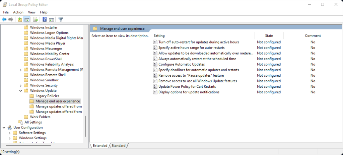Open the File menu

[6, 12]
